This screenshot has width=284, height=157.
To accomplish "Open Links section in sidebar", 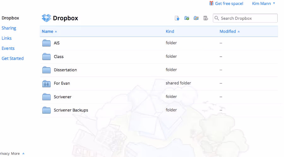I will [7, 38].
